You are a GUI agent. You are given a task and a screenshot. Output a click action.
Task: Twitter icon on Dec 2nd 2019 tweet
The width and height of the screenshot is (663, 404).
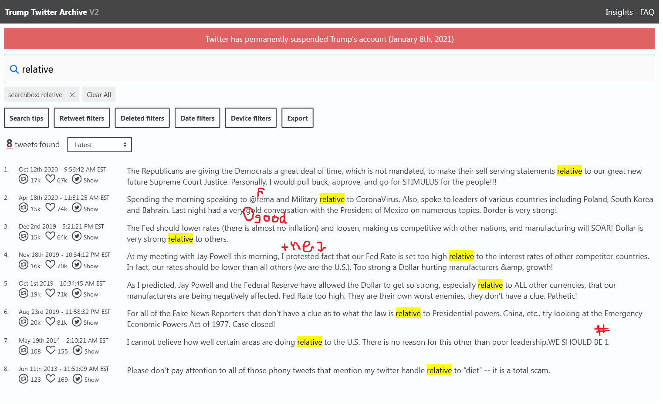click(77, 236)
